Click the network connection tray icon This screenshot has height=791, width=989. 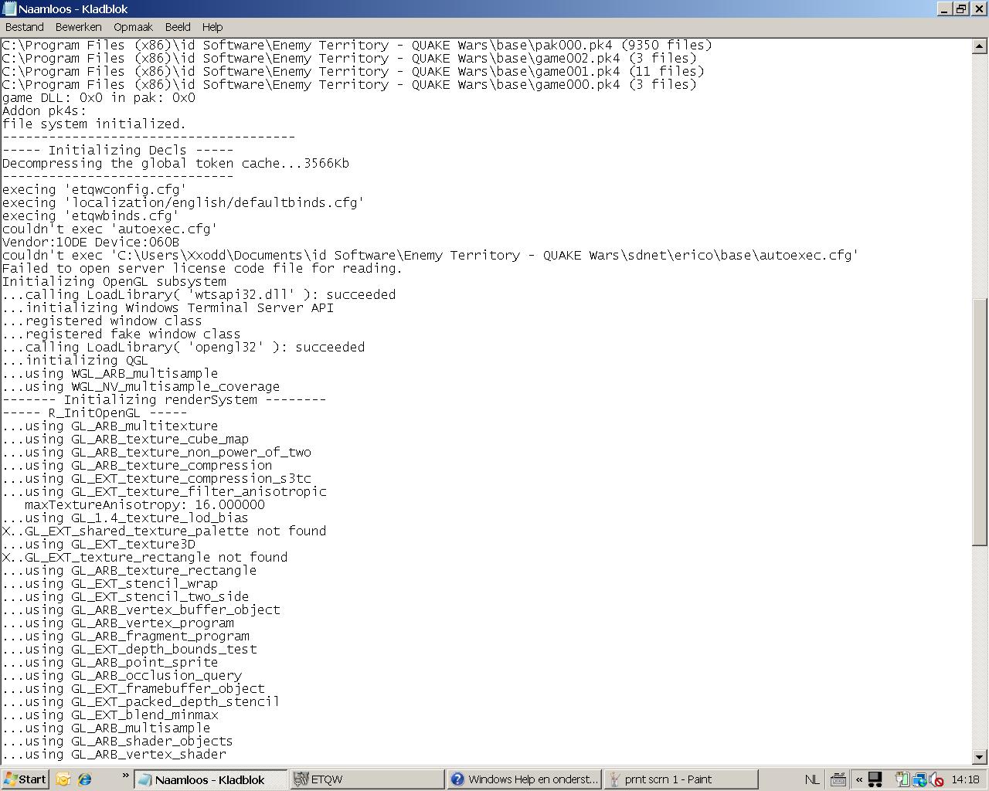click(919, 779)
